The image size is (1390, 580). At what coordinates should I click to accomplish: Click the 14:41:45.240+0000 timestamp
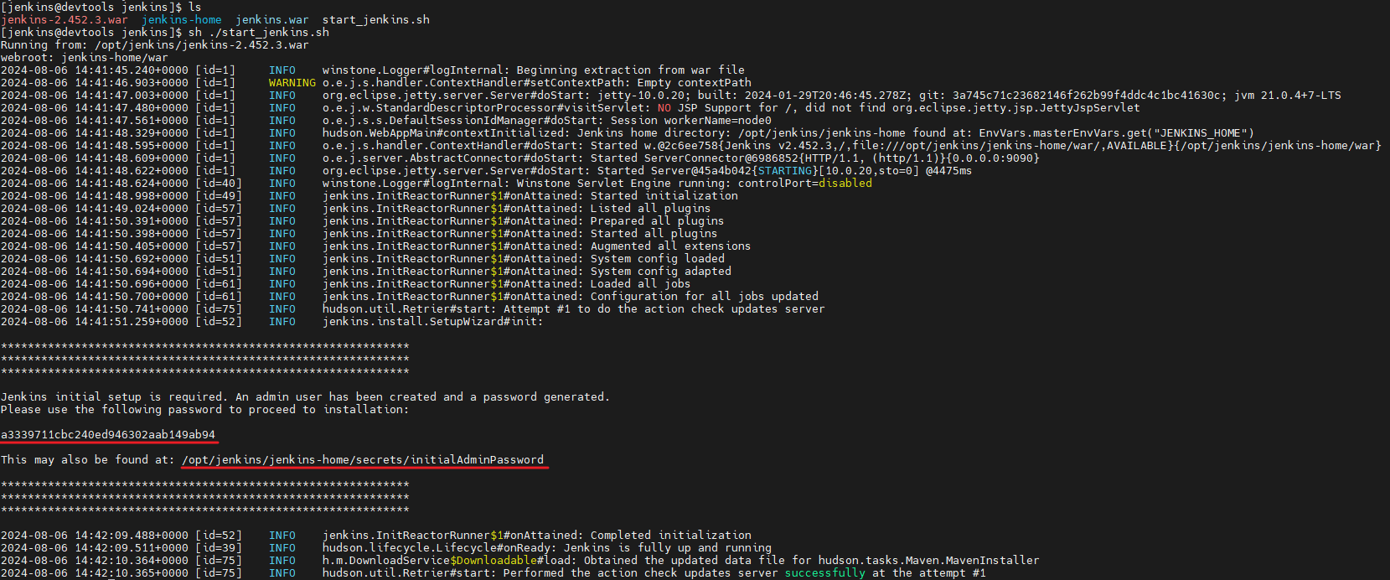(132, 70)
